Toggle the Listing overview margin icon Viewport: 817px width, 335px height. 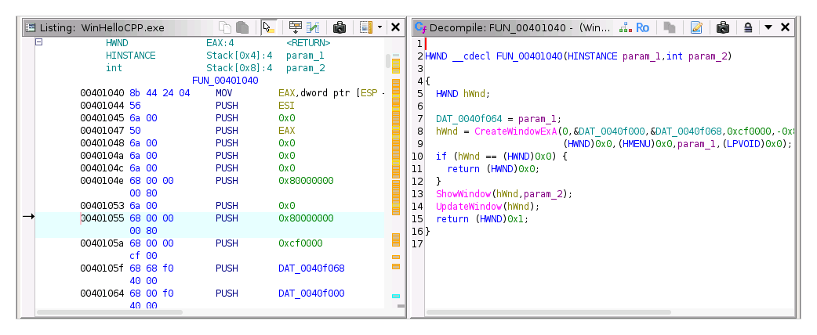point(366,27)
